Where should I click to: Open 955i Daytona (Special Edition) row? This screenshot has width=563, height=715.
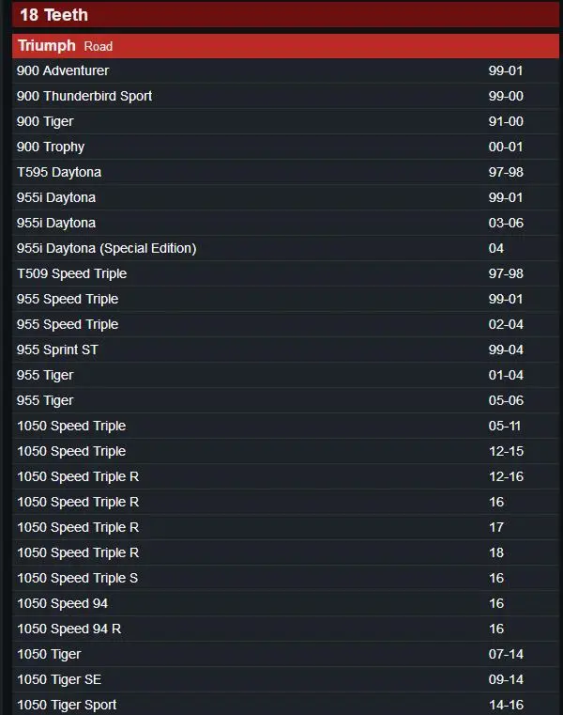[106, 248]
